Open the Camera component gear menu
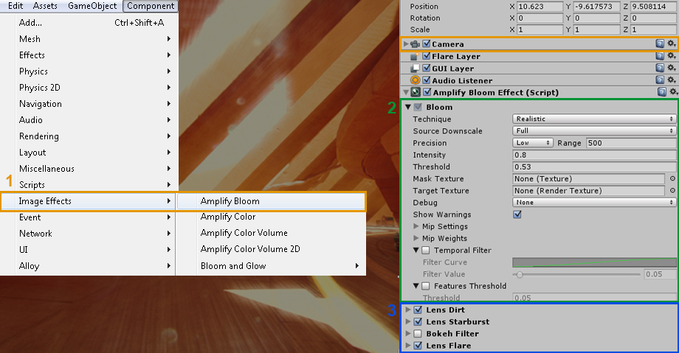 [671, 43]
